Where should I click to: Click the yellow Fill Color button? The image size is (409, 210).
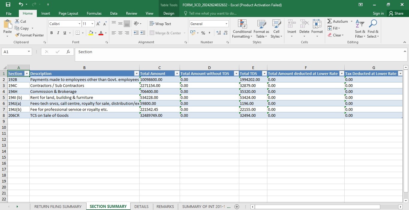[x=91, y=33]
